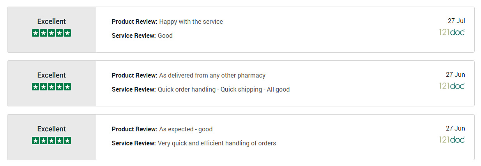
Task: Select the 'Excellent' label in the first review
Action: 51,21
